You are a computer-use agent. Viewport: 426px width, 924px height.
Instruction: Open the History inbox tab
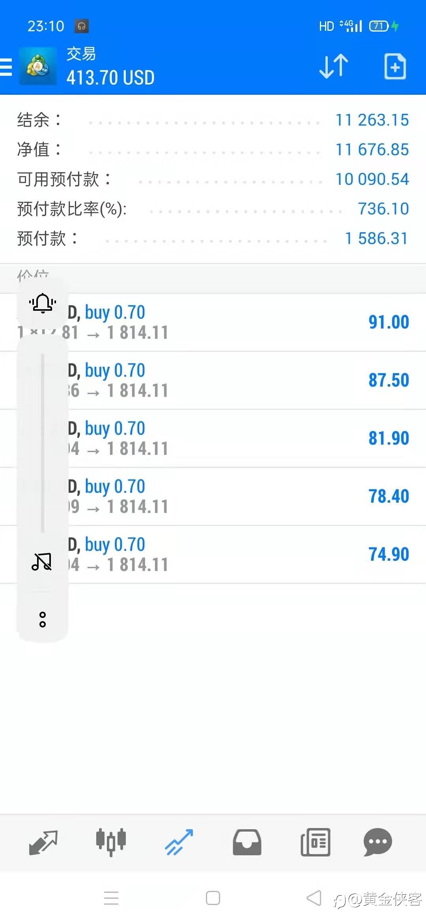click(247, 842)
